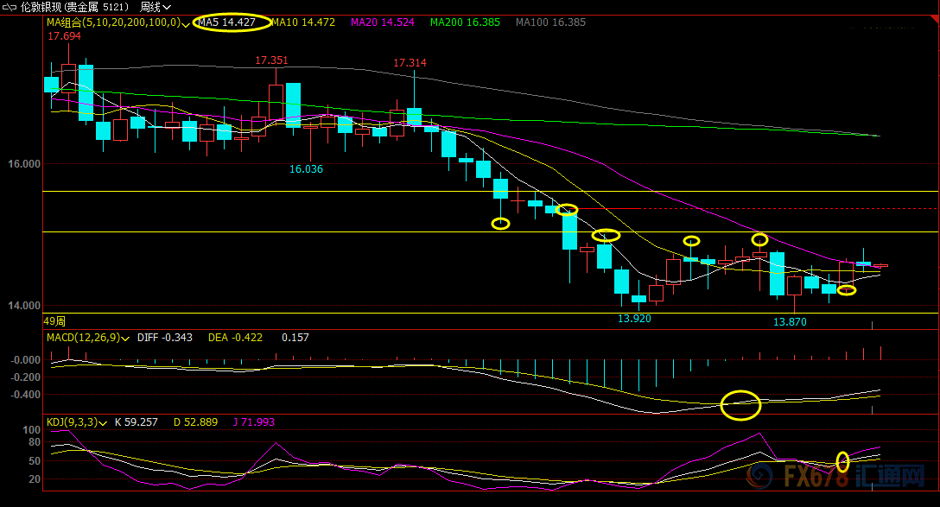Click the link icon beside 伦敦银现 title

(9, 7)
